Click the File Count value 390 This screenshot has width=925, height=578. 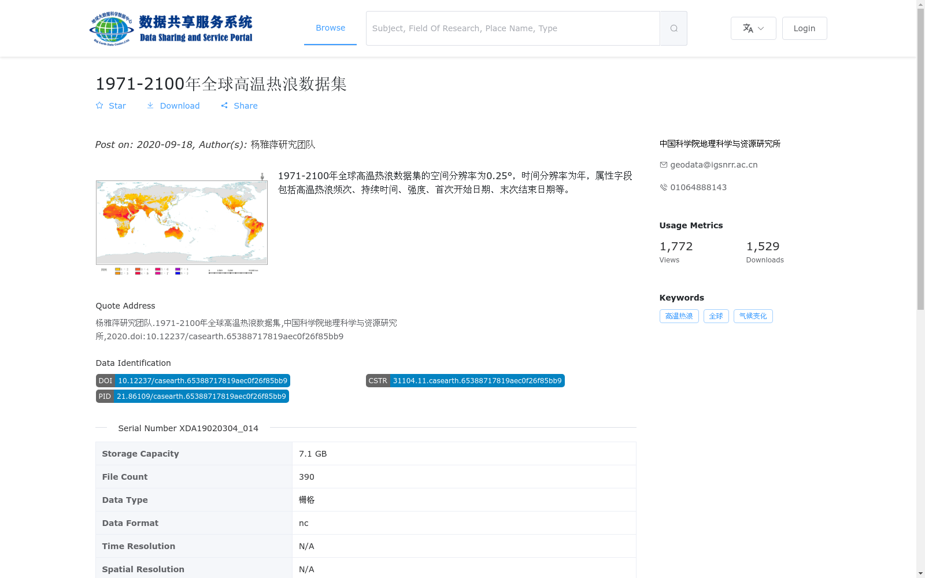click(306, 477)
